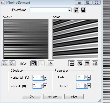Toggle the proof on image eye button
Image resolution: width=110 pixels, height=103 pixels.
click(87, 63)
